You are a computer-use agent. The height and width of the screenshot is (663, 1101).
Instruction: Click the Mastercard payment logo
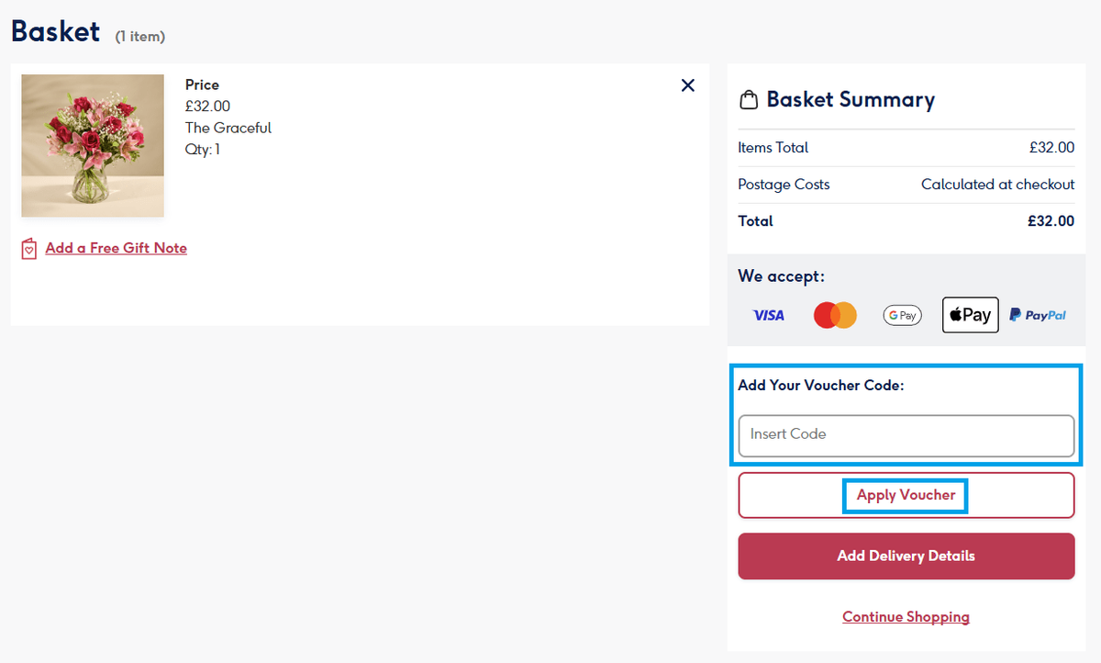point(835,315)
